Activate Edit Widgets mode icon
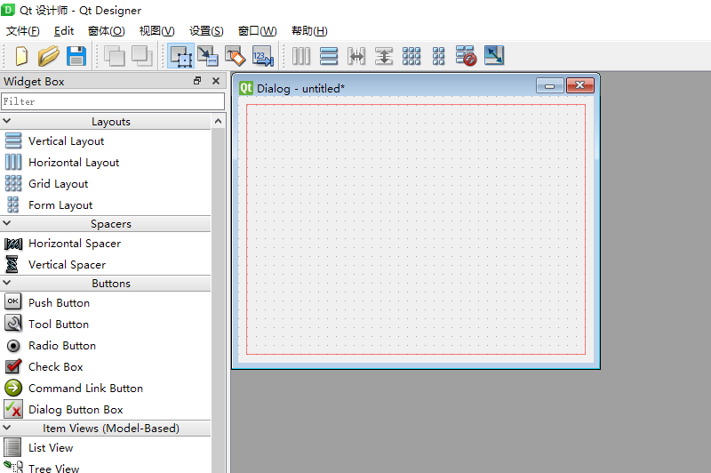This screenshot has width=711, height=473. tap(181, 56)
